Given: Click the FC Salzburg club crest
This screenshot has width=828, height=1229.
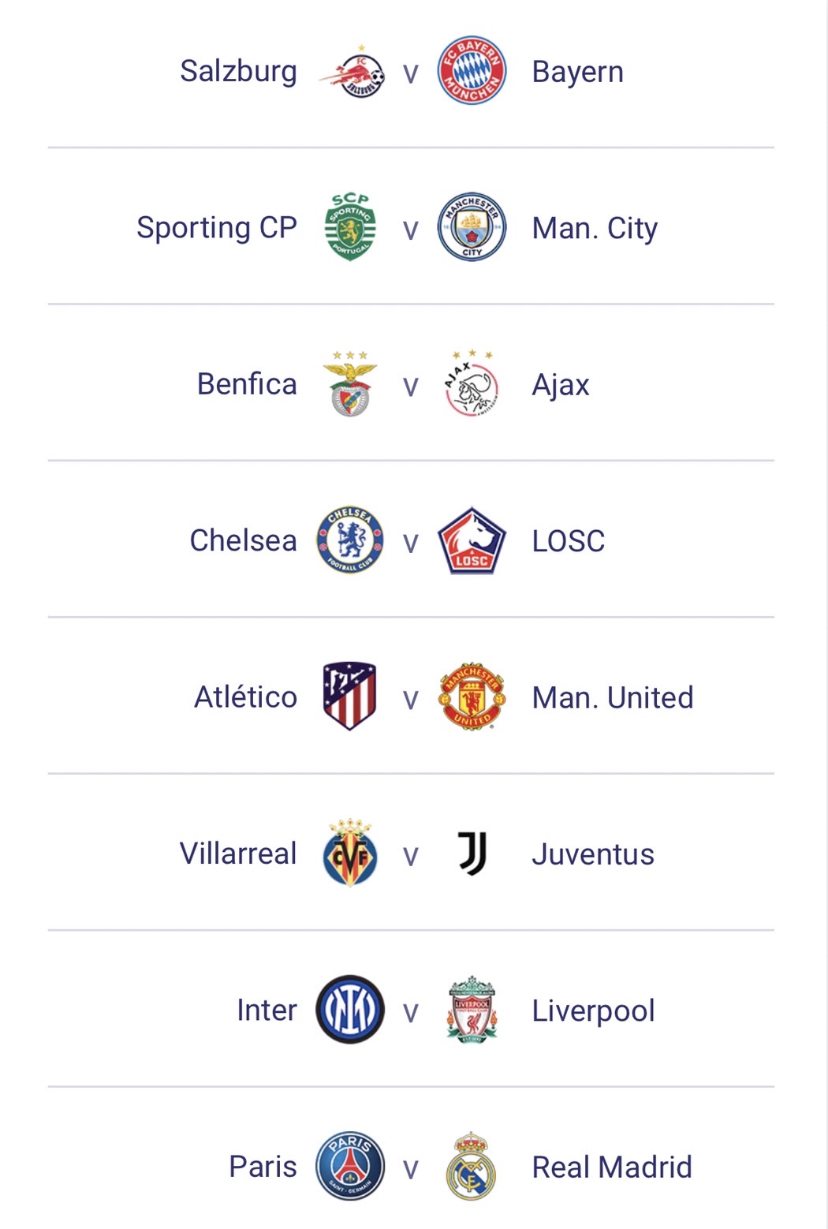Looking at the screenshot, I should click(x=352, y=73).
